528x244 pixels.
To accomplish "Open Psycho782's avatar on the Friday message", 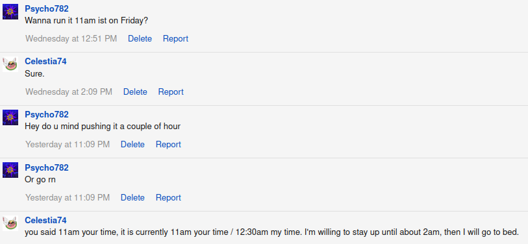I will tap(10, 12).
